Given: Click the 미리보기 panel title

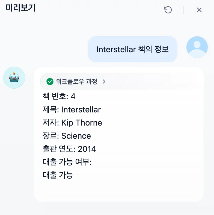Looking at the screenshot, I should point(20,8).
